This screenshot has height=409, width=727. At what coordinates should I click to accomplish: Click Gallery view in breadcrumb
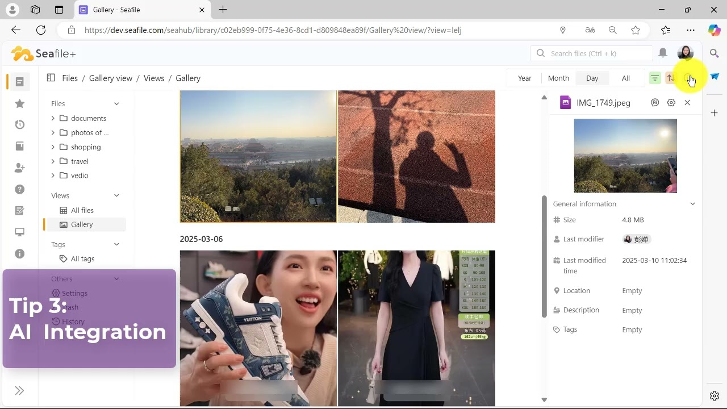pyautogui.click(x=111, y=78)
